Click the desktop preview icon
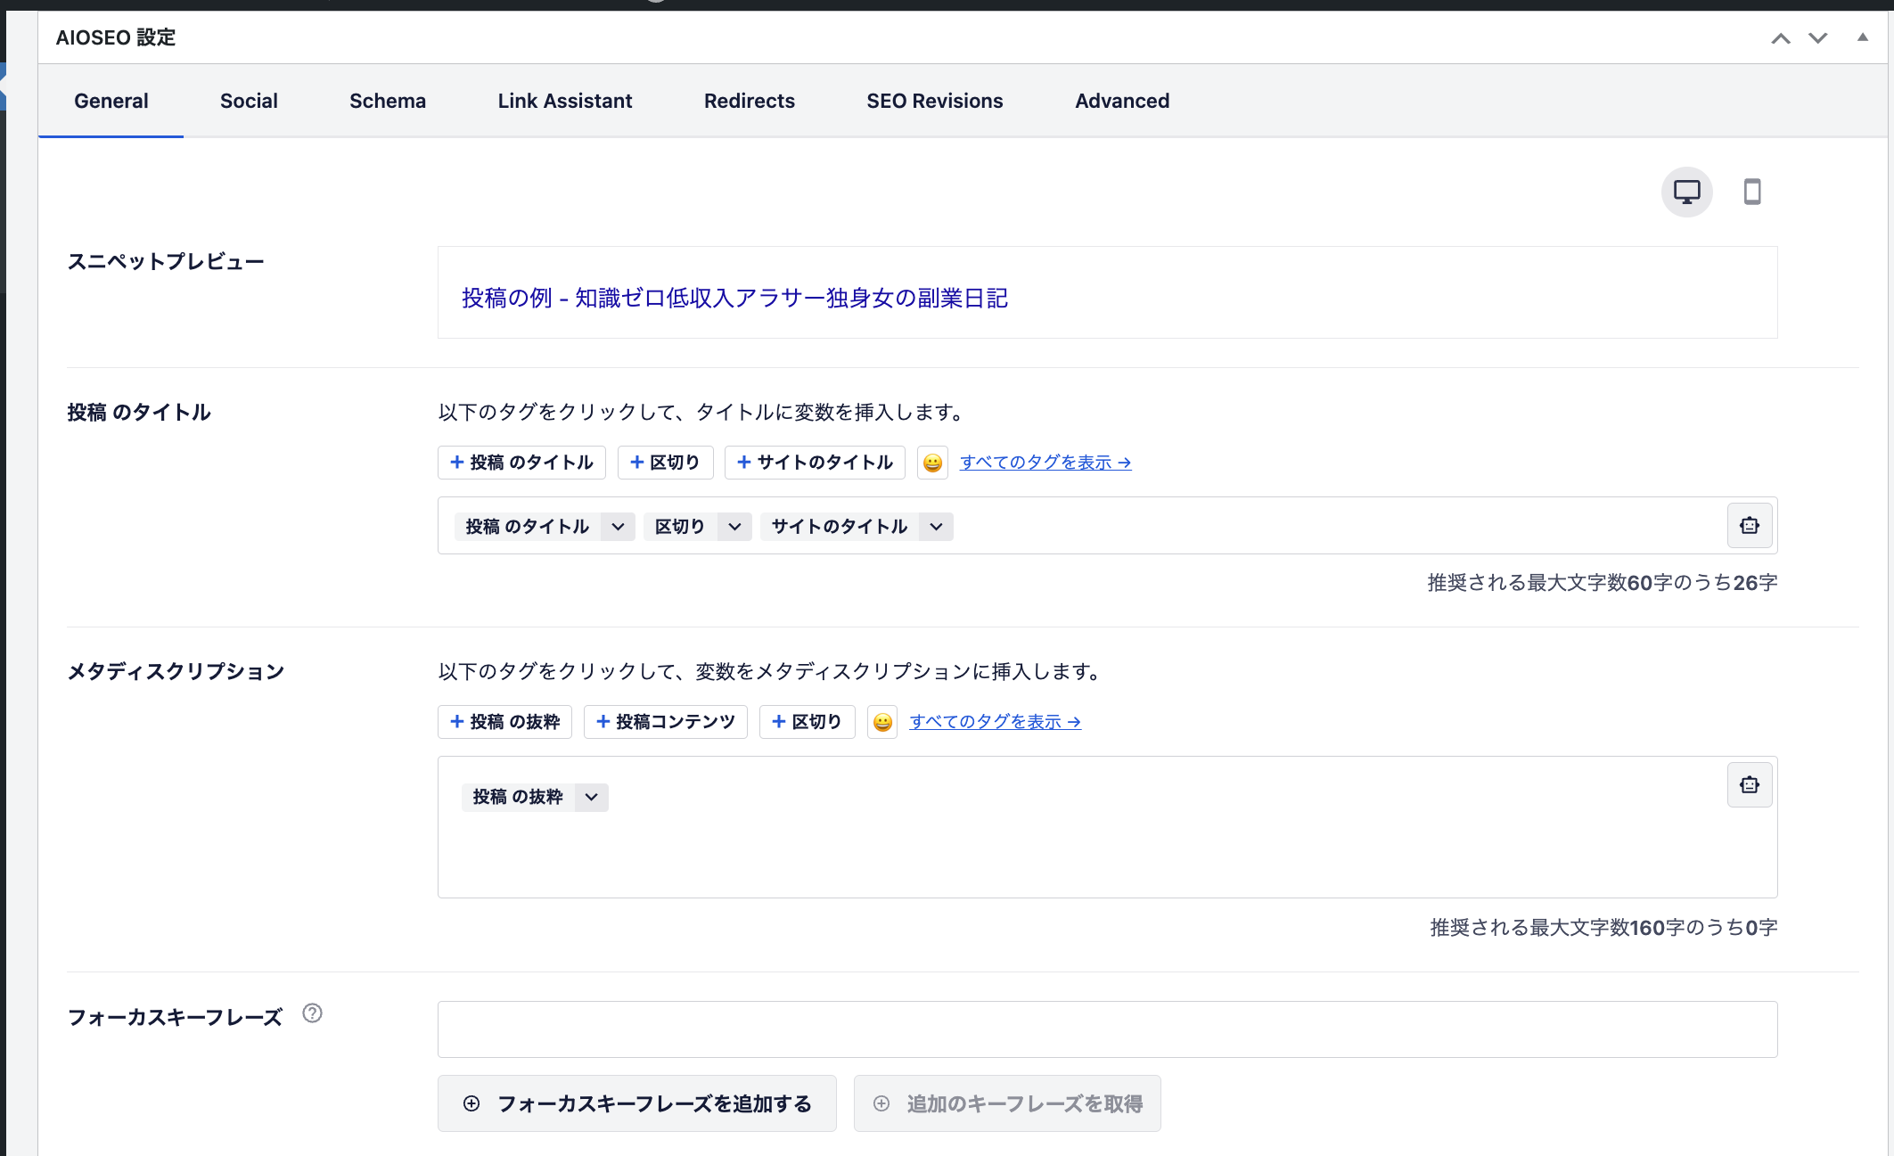 (x=1688, y=191)
